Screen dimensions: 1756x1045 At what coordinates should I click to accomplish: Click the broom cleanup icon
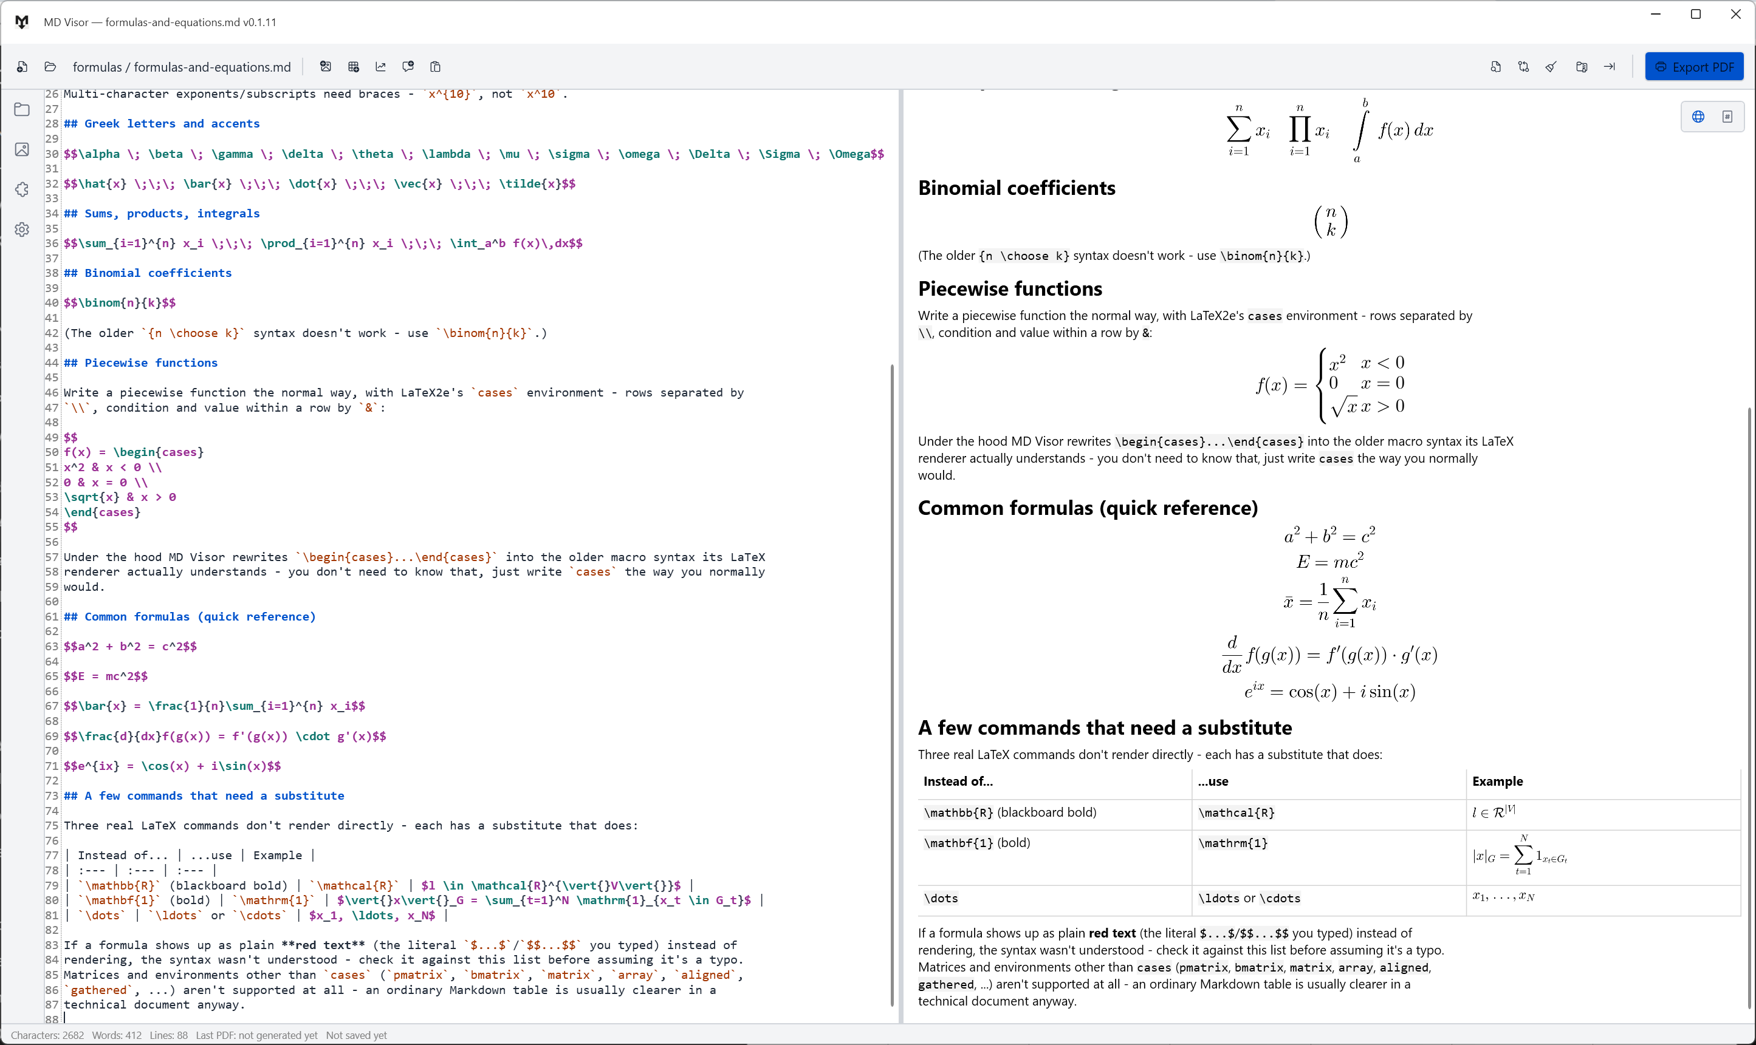point(1551,67)
